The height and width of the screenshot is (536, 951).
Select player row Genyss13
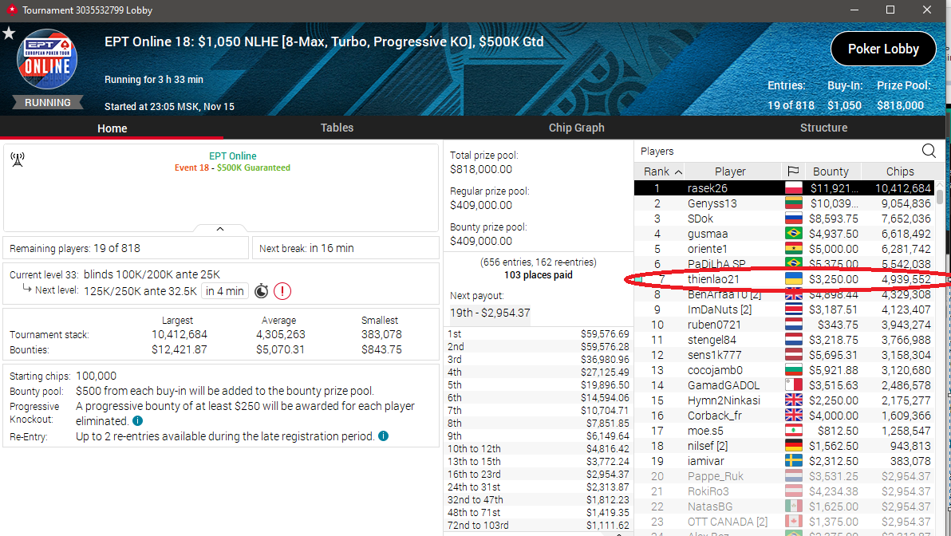[784, 203]
